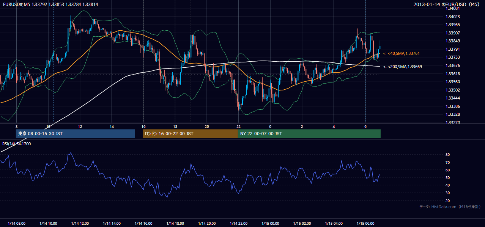Click price axis level 1.33502
Image resolution: width=485 pixels, height=227 pixels.
click(453, 90)
